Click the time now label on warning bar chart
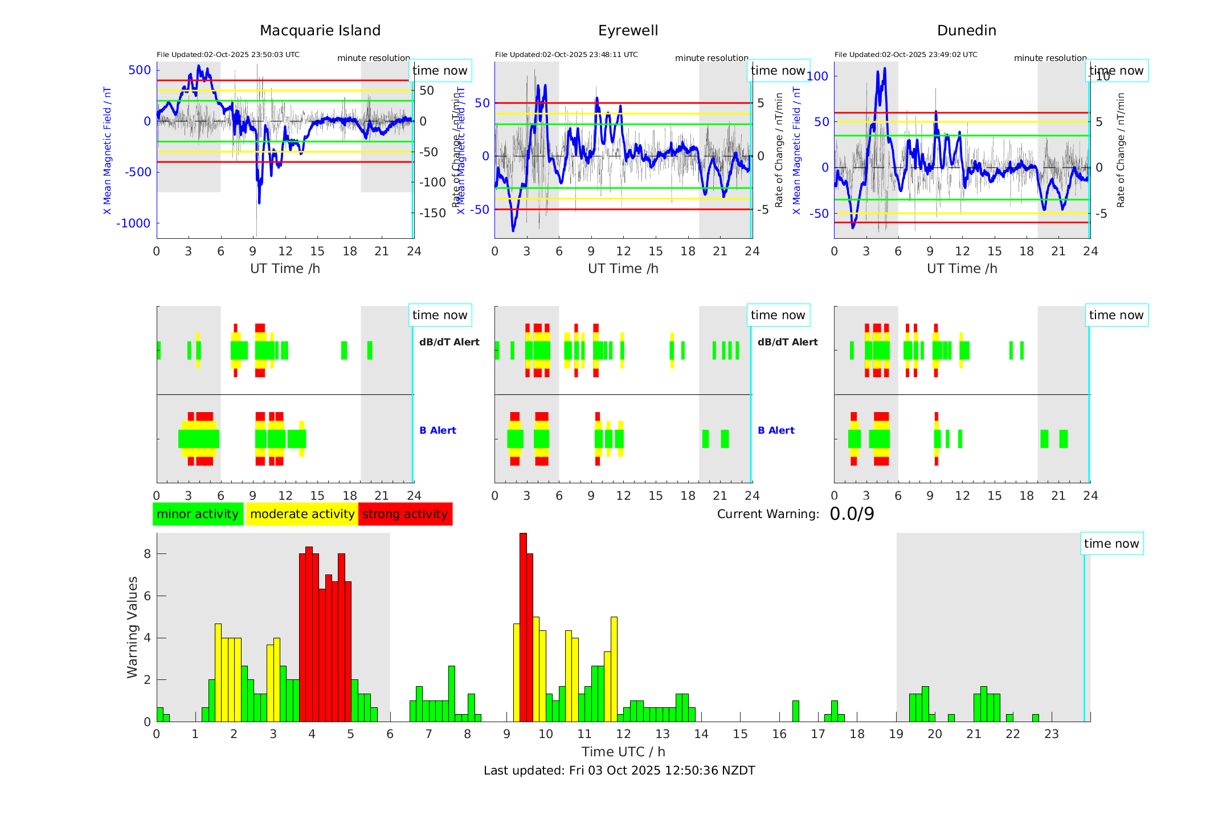This screenshot has width=1206, height=819. 1111,544
